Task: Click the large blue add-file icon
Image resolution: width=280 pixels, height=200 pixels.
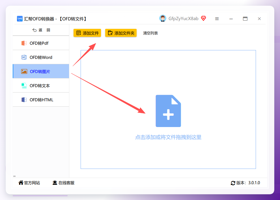Action: click(x=168, y=111)
